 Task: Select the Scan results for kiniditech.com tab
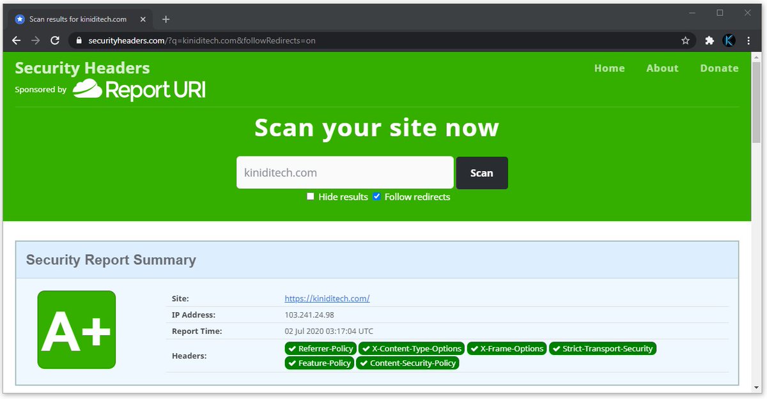(x=77, y=19)
